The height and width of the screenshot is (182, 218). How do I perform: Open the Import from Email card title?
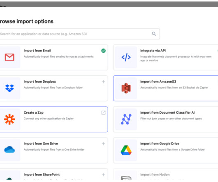tap(37, 51)
